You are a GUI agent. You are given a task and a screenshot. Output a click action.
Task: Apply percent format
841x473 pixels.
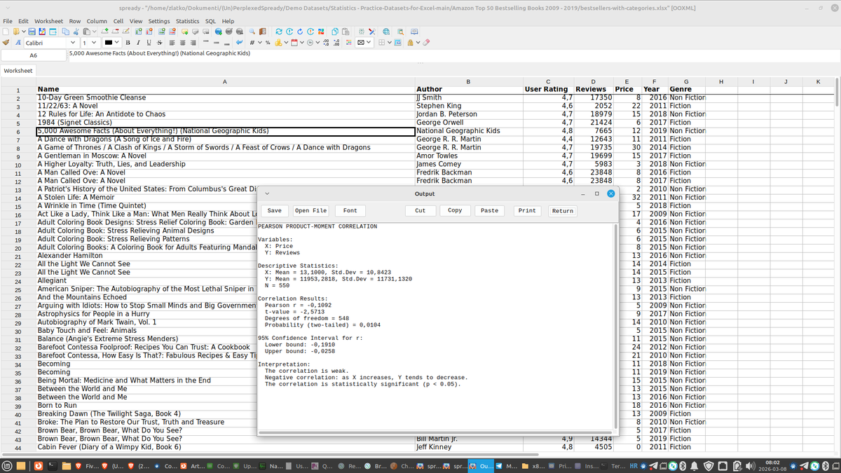pyautogui.click(x=268, y=43)
